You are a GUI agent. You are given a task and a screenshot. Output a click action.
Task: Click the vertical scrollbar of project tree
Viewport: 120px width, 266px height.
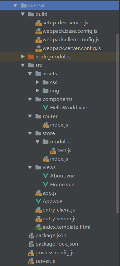pos(117,123)
